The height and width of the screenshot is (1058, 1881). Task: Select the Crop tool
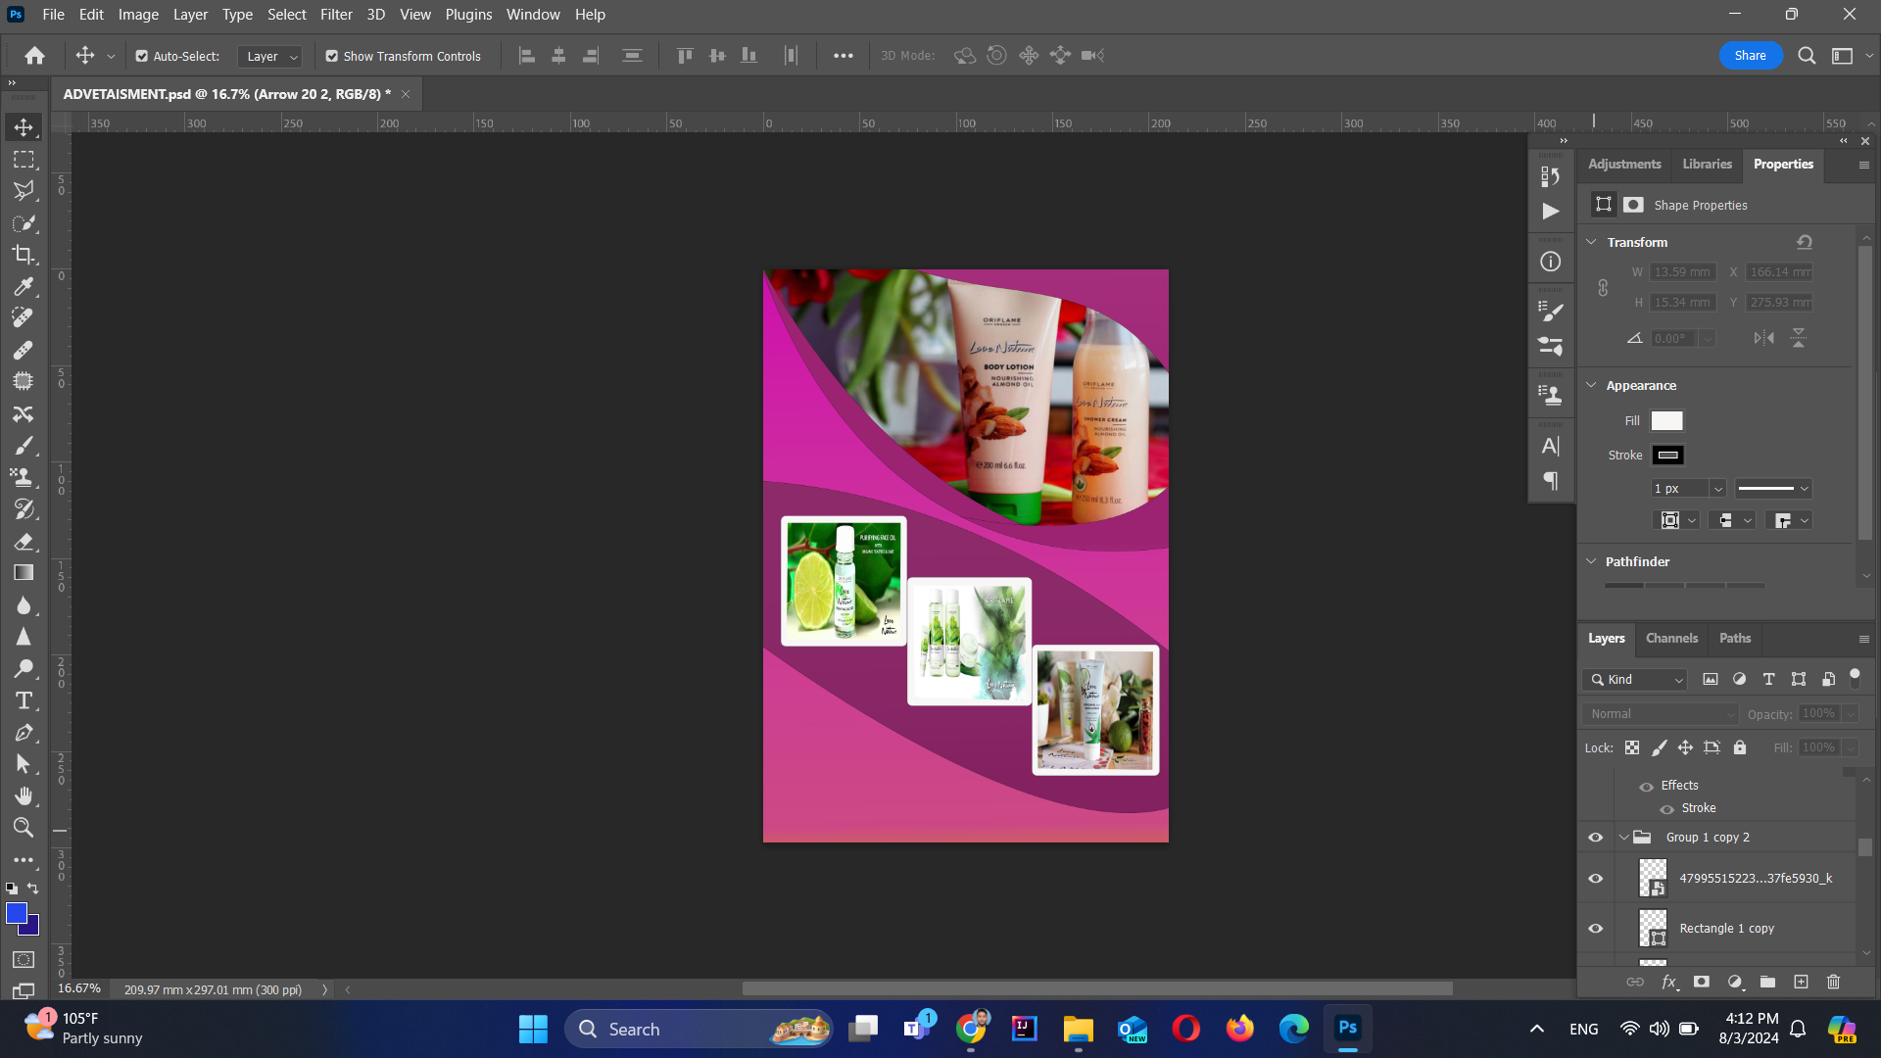24,255
